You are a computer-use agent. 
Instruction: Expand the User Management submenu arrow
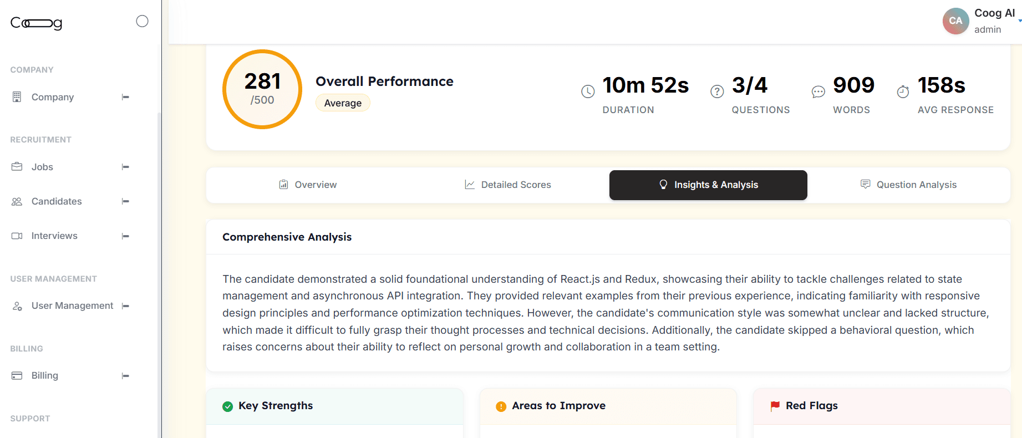point(125,306)
